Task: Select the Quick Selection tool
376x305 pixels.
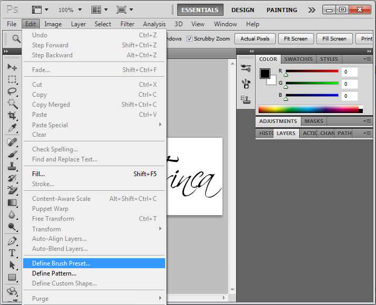Action: pyautogui.click(x=12, y=104)
